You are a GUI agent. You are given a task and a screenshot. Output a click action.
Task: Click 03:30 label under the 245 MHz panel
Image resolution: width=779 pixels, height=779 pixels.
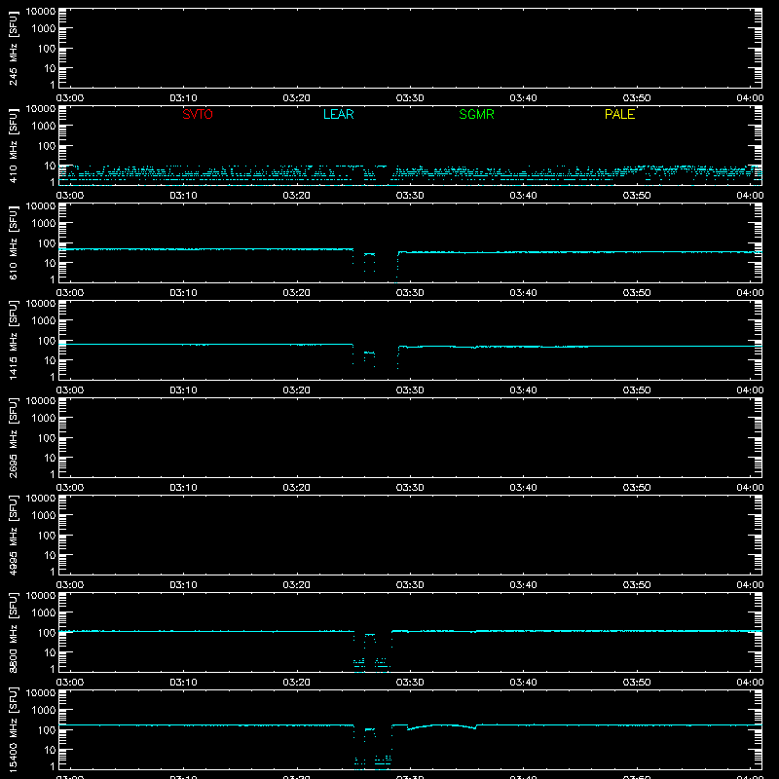410,98
